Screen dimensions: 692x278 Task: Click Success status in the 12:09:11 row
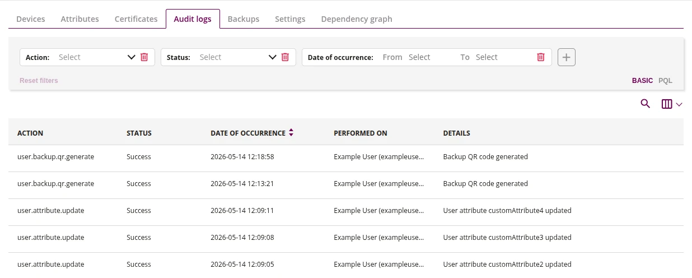tap(139, 211)
